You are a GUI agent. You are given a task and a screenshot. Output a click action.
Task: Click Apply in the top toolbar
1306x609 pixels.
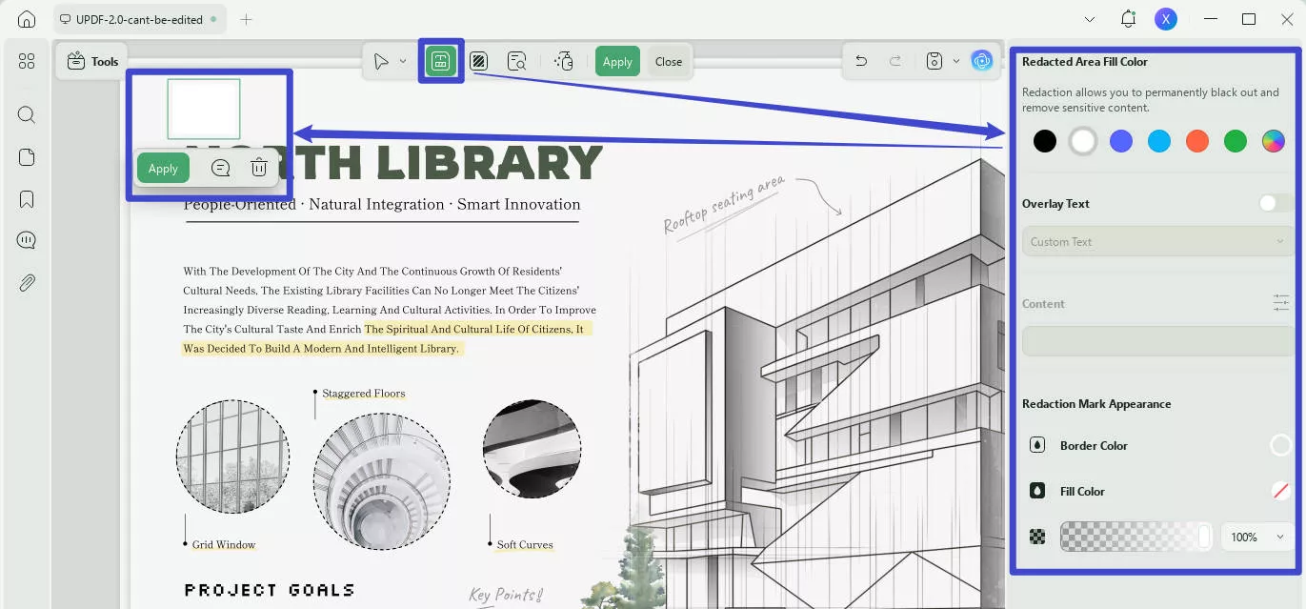pos(617,61)
